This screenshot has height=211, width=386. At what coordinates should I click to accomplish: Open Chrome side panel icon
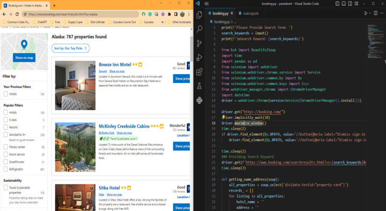pyautogui.click(x=176, y=14)
